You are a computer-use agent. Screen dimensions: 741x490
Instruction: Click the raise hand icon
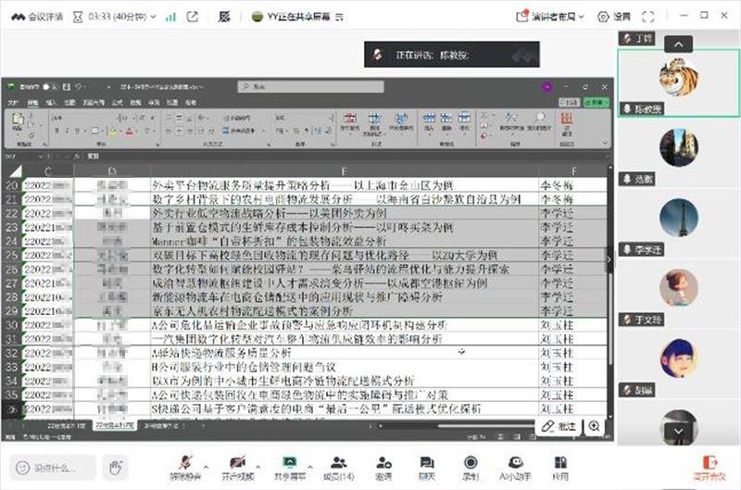pos(117,467)
